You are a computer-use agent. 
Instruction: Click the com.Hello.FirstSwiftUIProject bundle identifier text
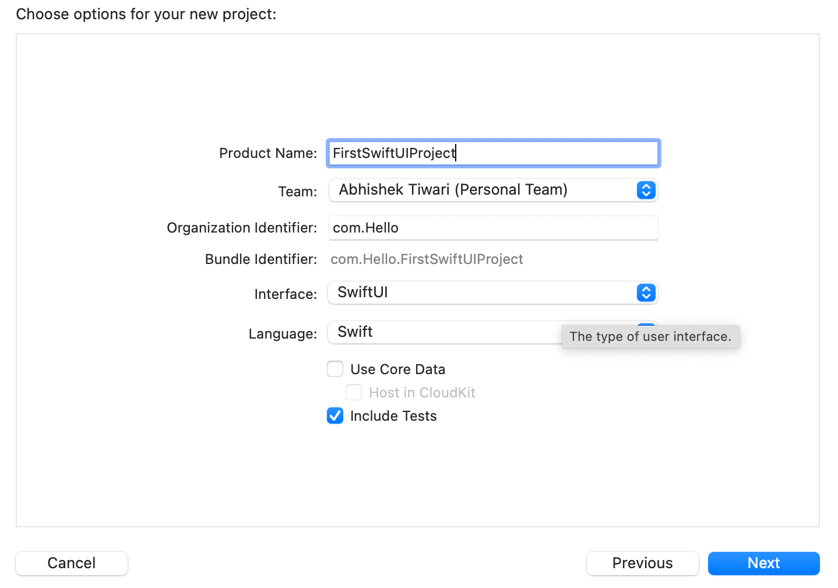(427, 259)
